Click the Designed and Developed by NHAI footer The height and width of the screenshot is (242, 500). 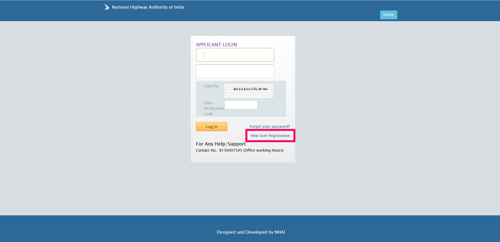(250, 232)
